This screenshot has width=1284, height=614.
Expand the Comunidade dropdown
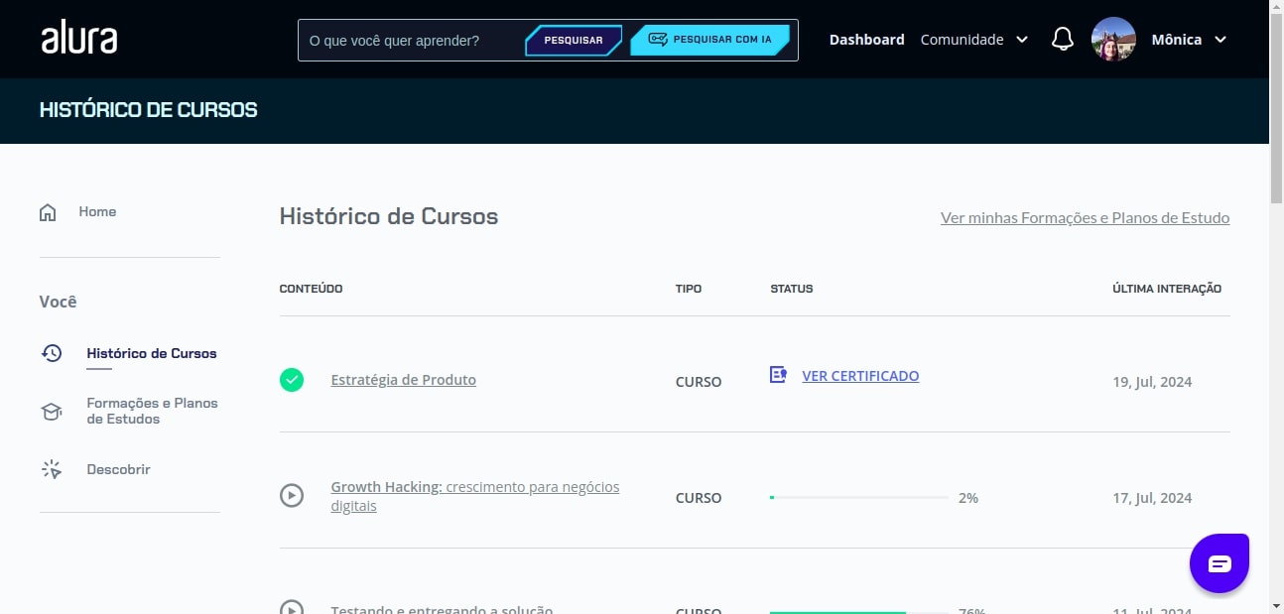[973, 40]
